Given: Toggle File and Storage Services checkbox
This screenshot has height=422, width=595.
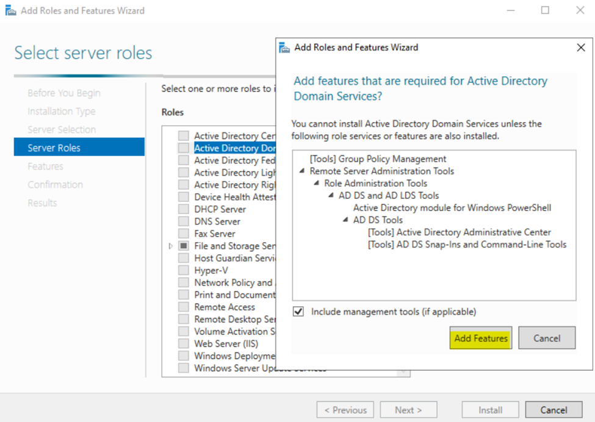Looking at the screenshot, I should [x=184, y=246].
